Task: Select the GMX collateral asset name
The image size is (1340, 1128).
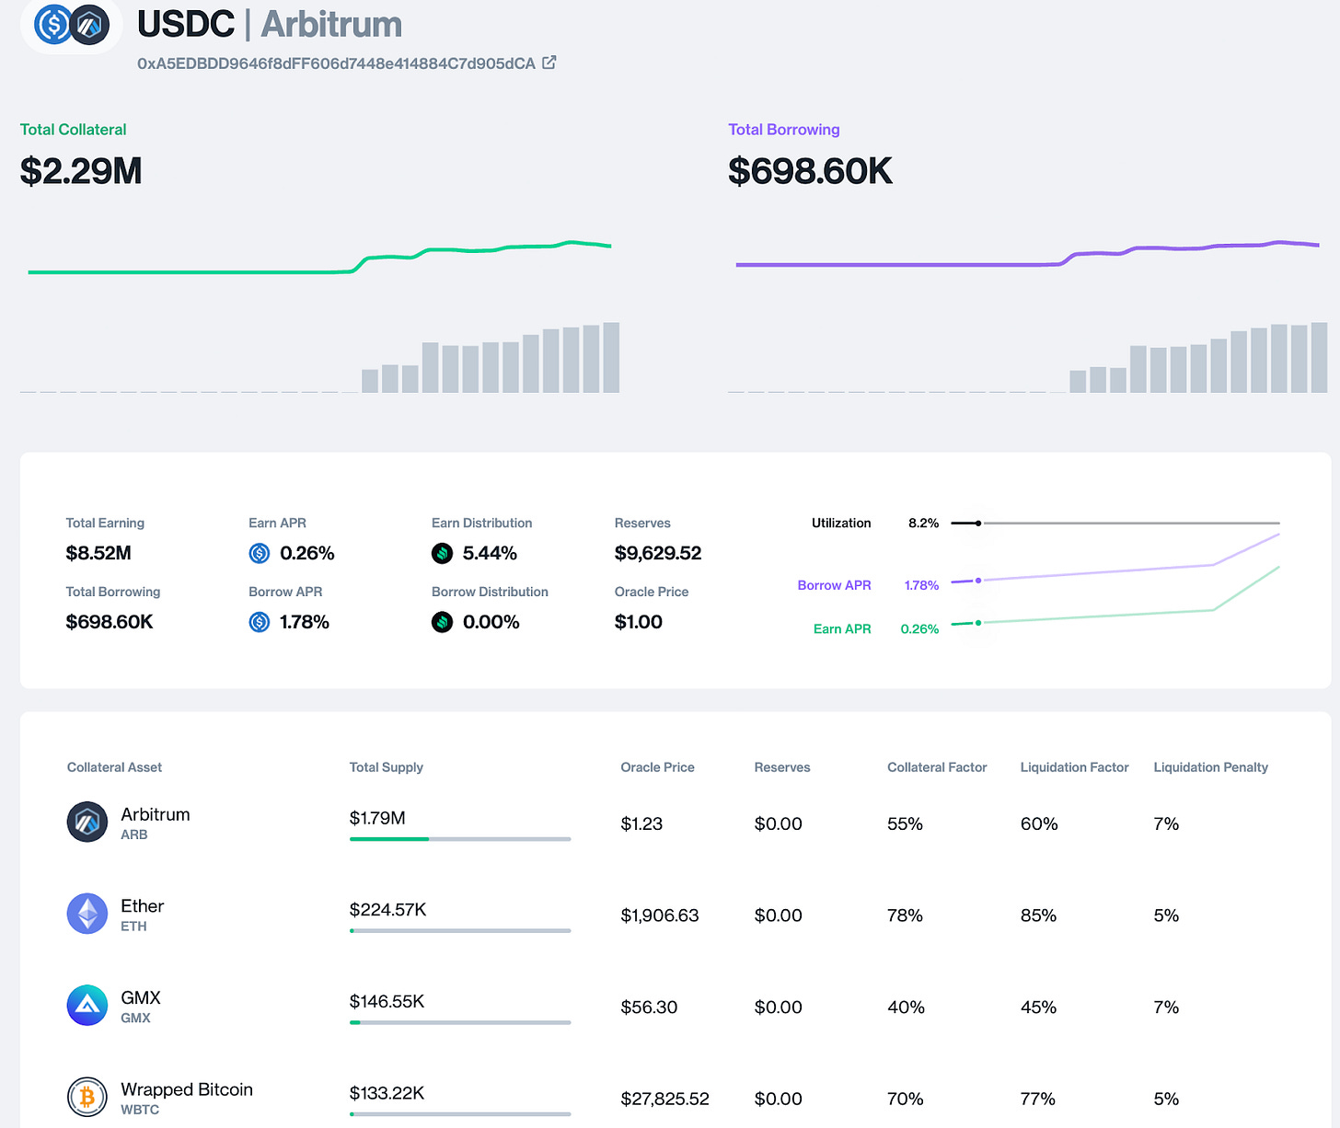Action: [x=141, y=997]
